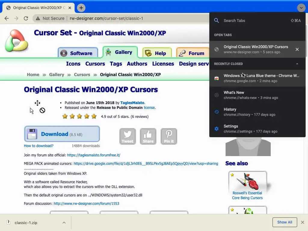Click the Not Secure warning icon

point(38,18)
